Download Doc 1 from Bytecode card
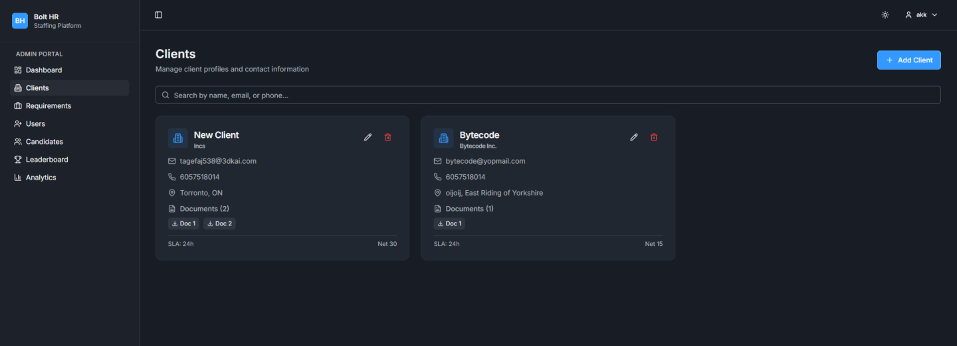The image size is (957, 346). [x=449, y=224]
